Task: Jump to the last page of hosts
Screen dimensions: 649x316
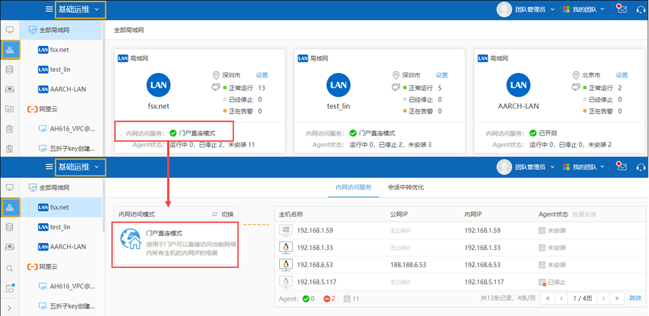Action: coord(616,298)
